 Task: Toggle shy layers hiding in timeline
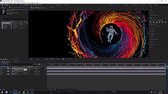tap(37, 64)
